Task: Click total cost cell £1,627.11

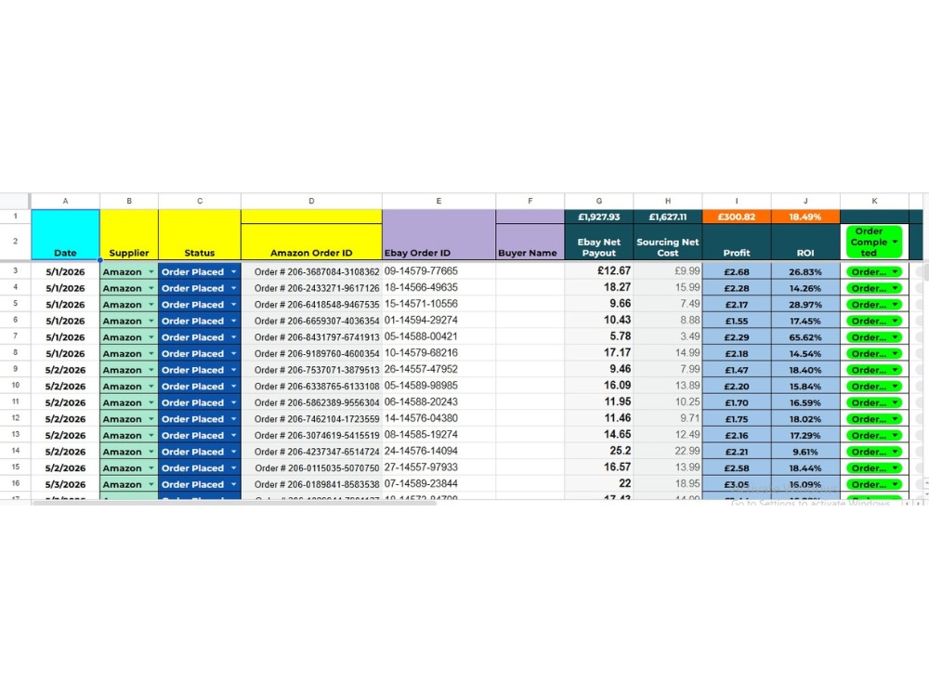Action: coord(668,217)
